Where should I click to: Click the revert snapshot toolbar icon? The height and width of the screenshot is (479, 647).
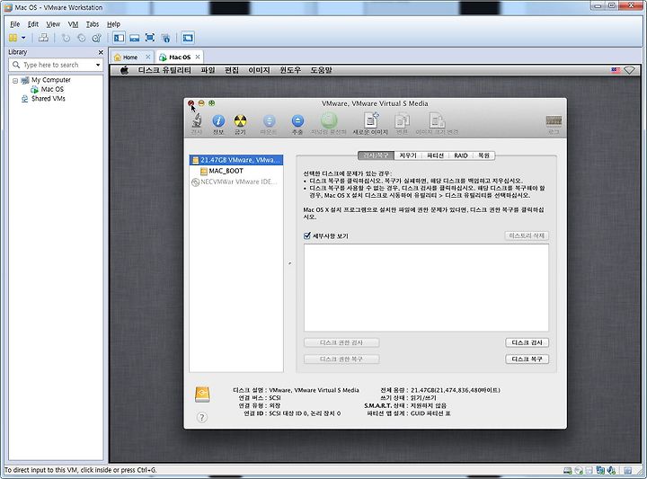click(81, 38)
